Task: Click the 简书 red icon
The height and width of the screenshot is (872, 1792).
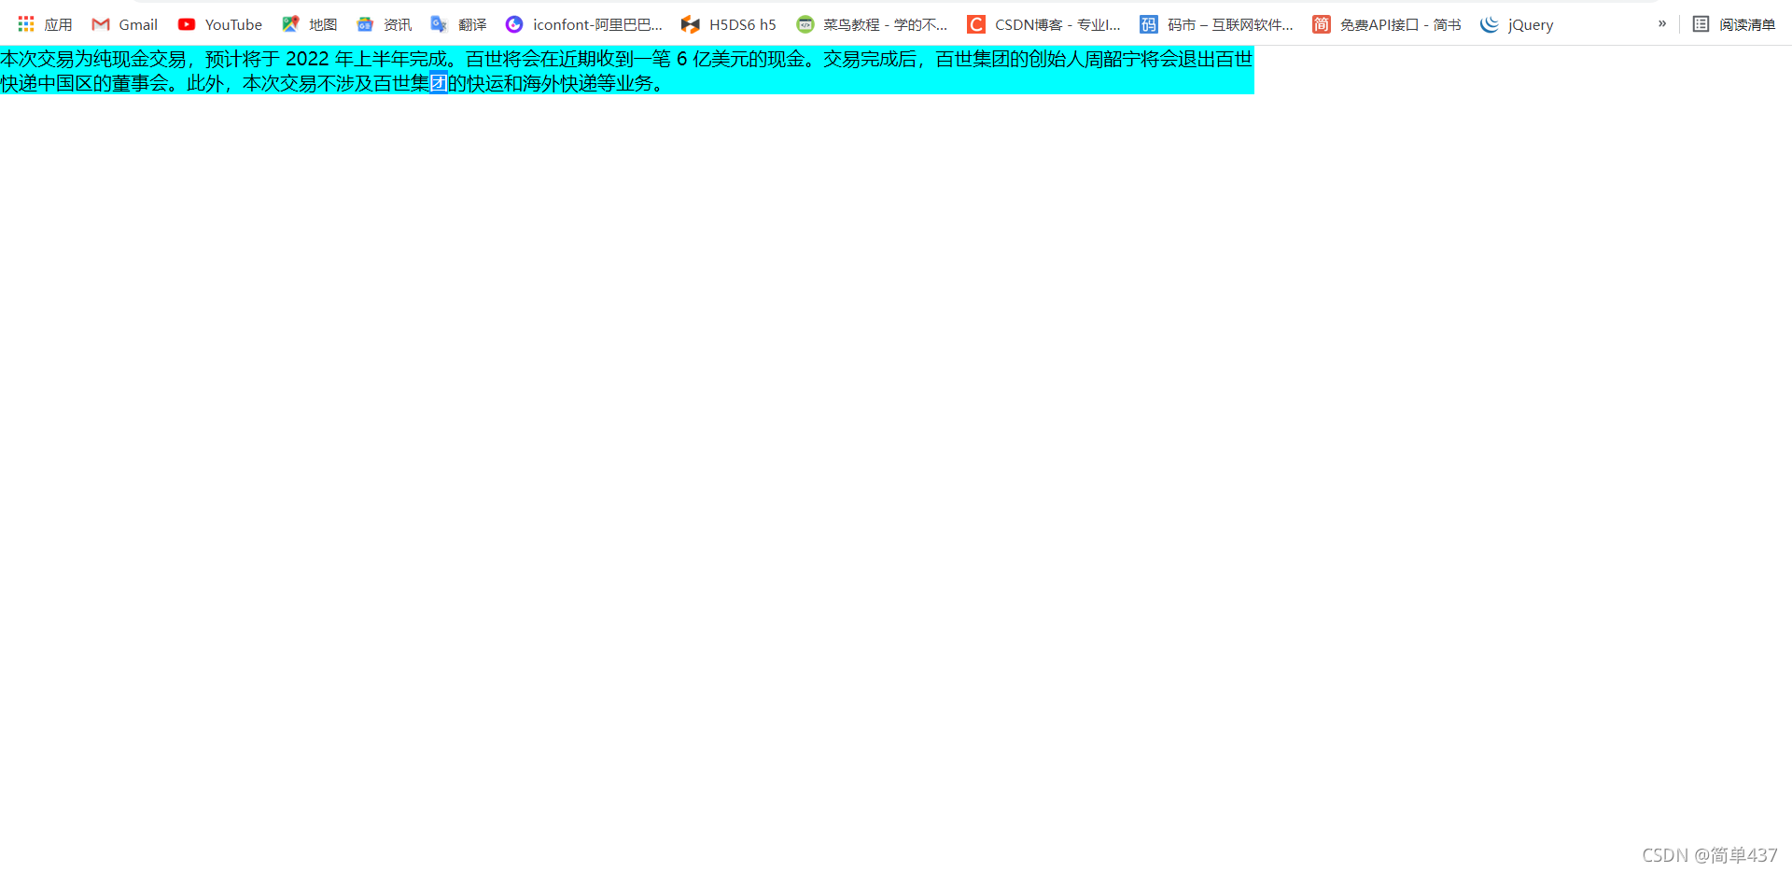Action: pyautogui.click(x=1322, y=24)
